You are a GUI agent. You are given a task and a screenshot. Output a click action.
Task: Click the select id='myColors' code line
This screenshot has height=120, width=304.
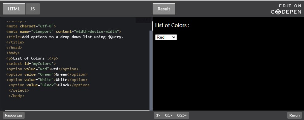[31, 64]
